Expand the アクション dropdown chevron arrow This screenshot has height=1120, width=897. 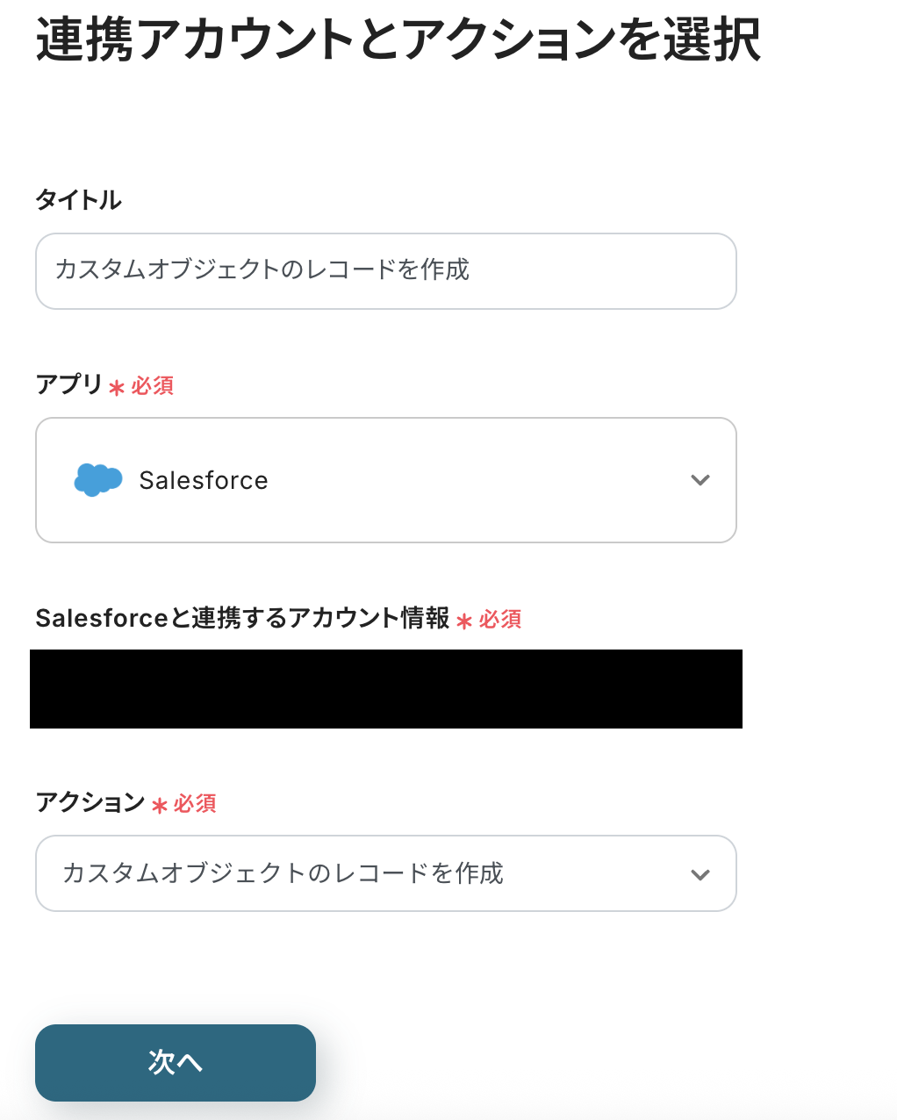pos(700,874)
